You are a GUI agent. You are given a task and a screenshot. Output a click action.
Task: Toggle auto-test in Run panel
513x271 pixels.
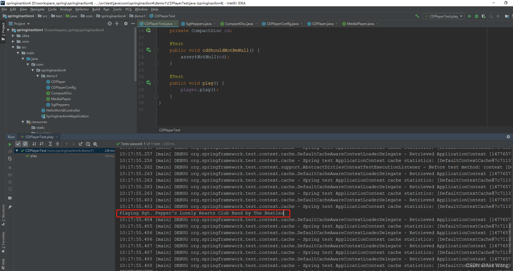pyautogui.click(x=10, y=159)
